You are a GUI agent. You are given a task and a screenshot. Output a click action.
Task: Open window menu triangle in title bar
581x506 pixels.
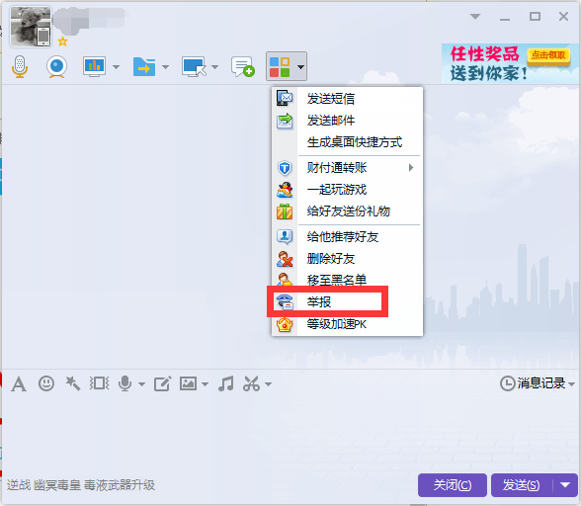pos(475,17)
